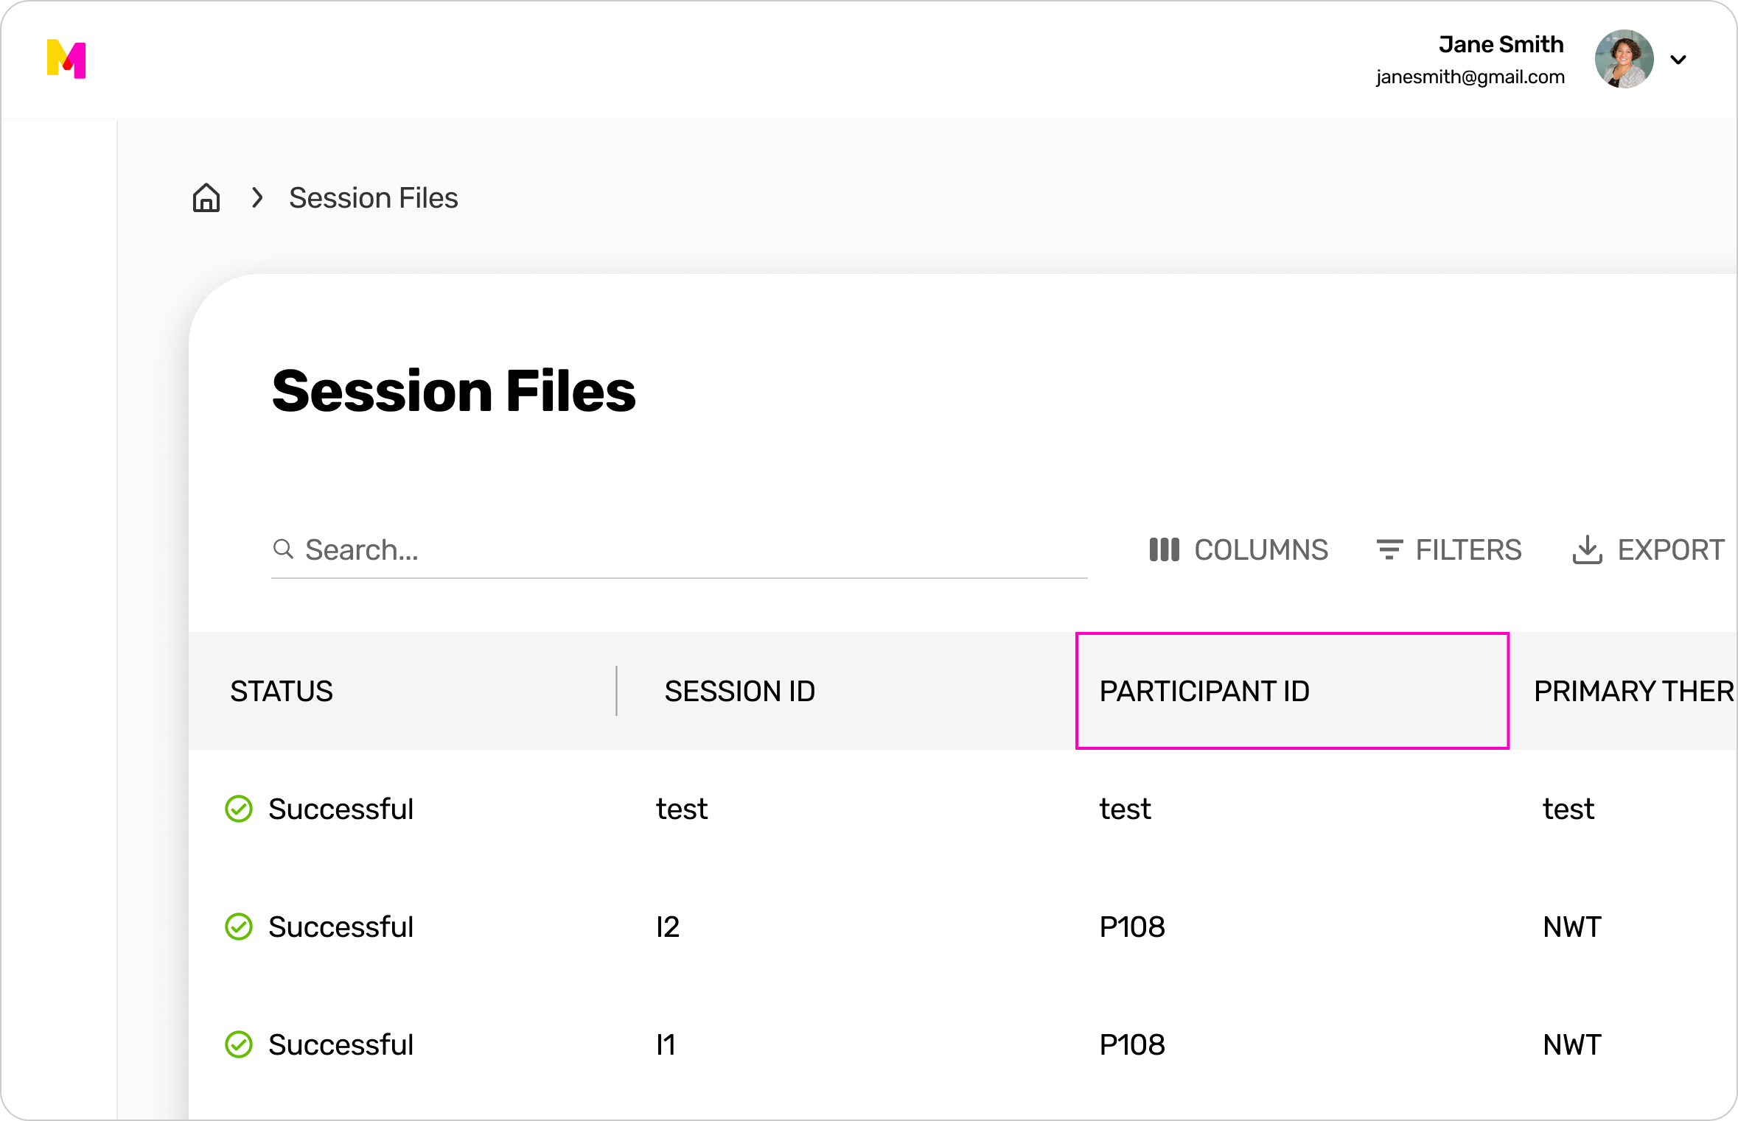Open the Session Files breadcrumb link
Image resolution: width=1738 pixels, height=1121 pixels.
click(373, 198)
